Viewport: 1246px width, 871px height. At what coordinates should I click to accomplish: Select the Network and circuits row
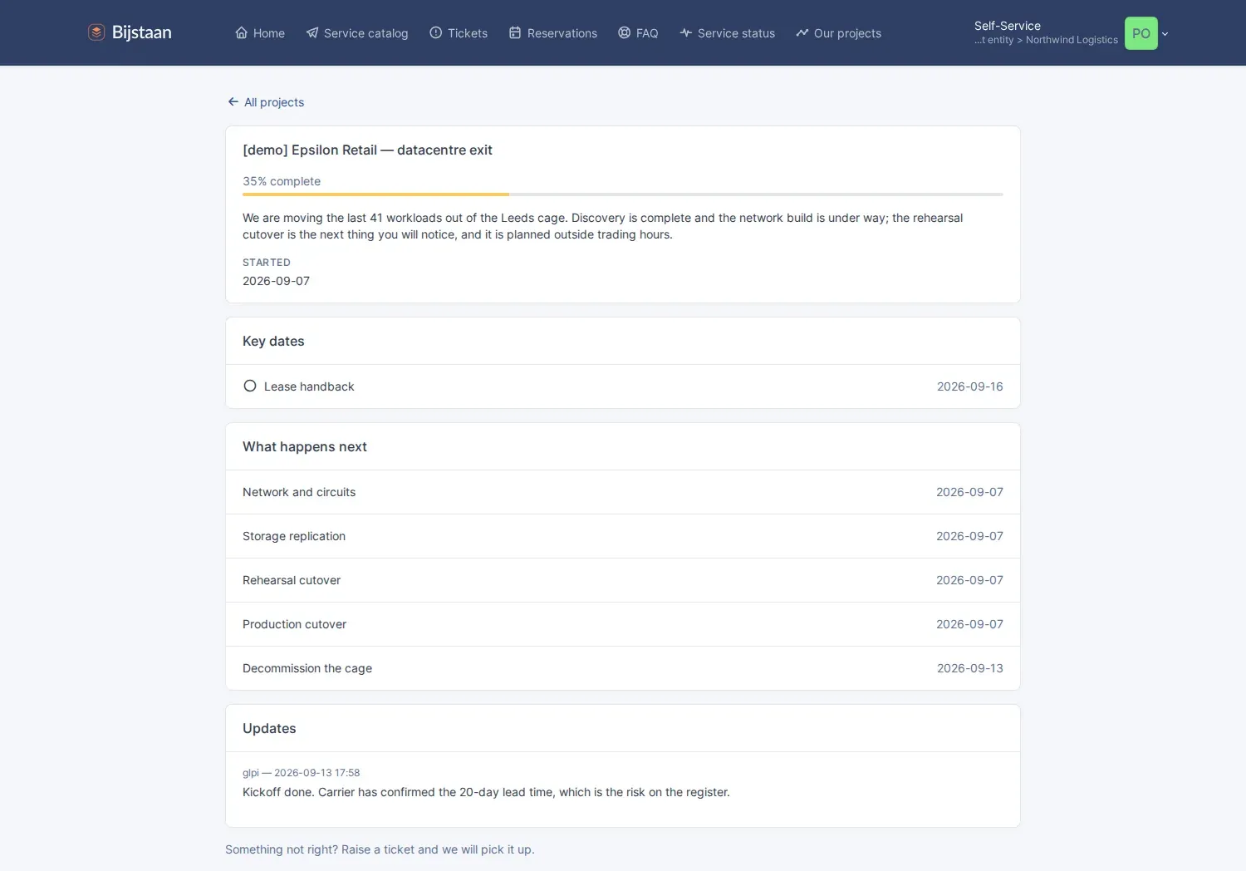click(x=623, y=492)
